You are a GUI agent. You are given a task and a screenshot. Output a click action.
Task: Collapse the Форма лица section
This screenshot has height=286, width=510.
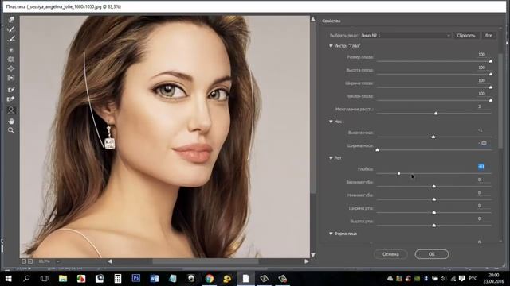coord(331,234)
